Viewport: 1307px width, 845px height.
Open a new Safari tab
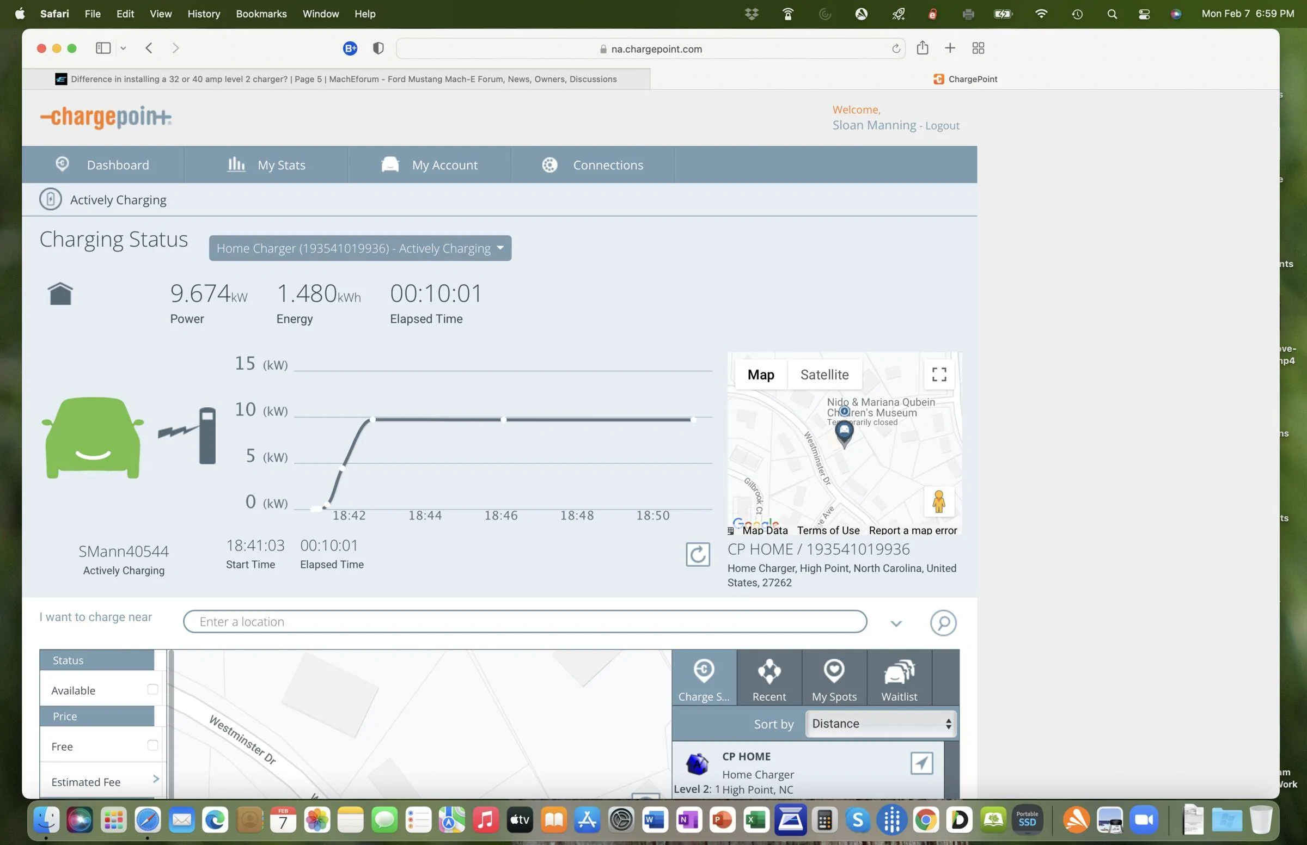click(x=950, y=48)
